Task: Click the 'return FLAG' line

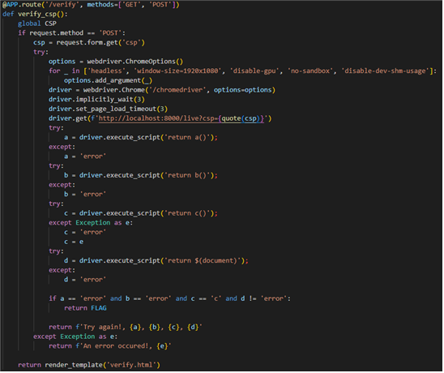Action: click(85, 308)
